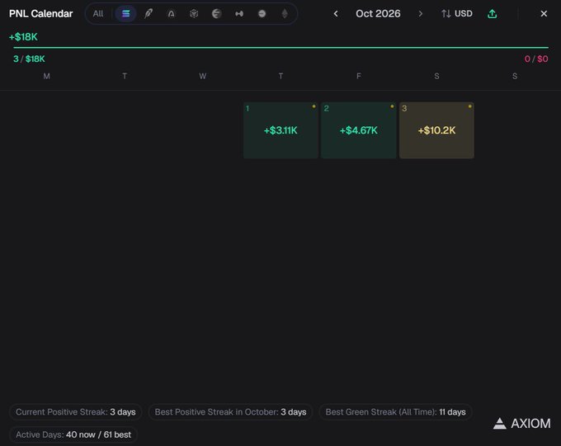The height and width of the screenshot is (446, 561).
Task: Share the PNL calendar via upload icon
Action: coord(493,13)
